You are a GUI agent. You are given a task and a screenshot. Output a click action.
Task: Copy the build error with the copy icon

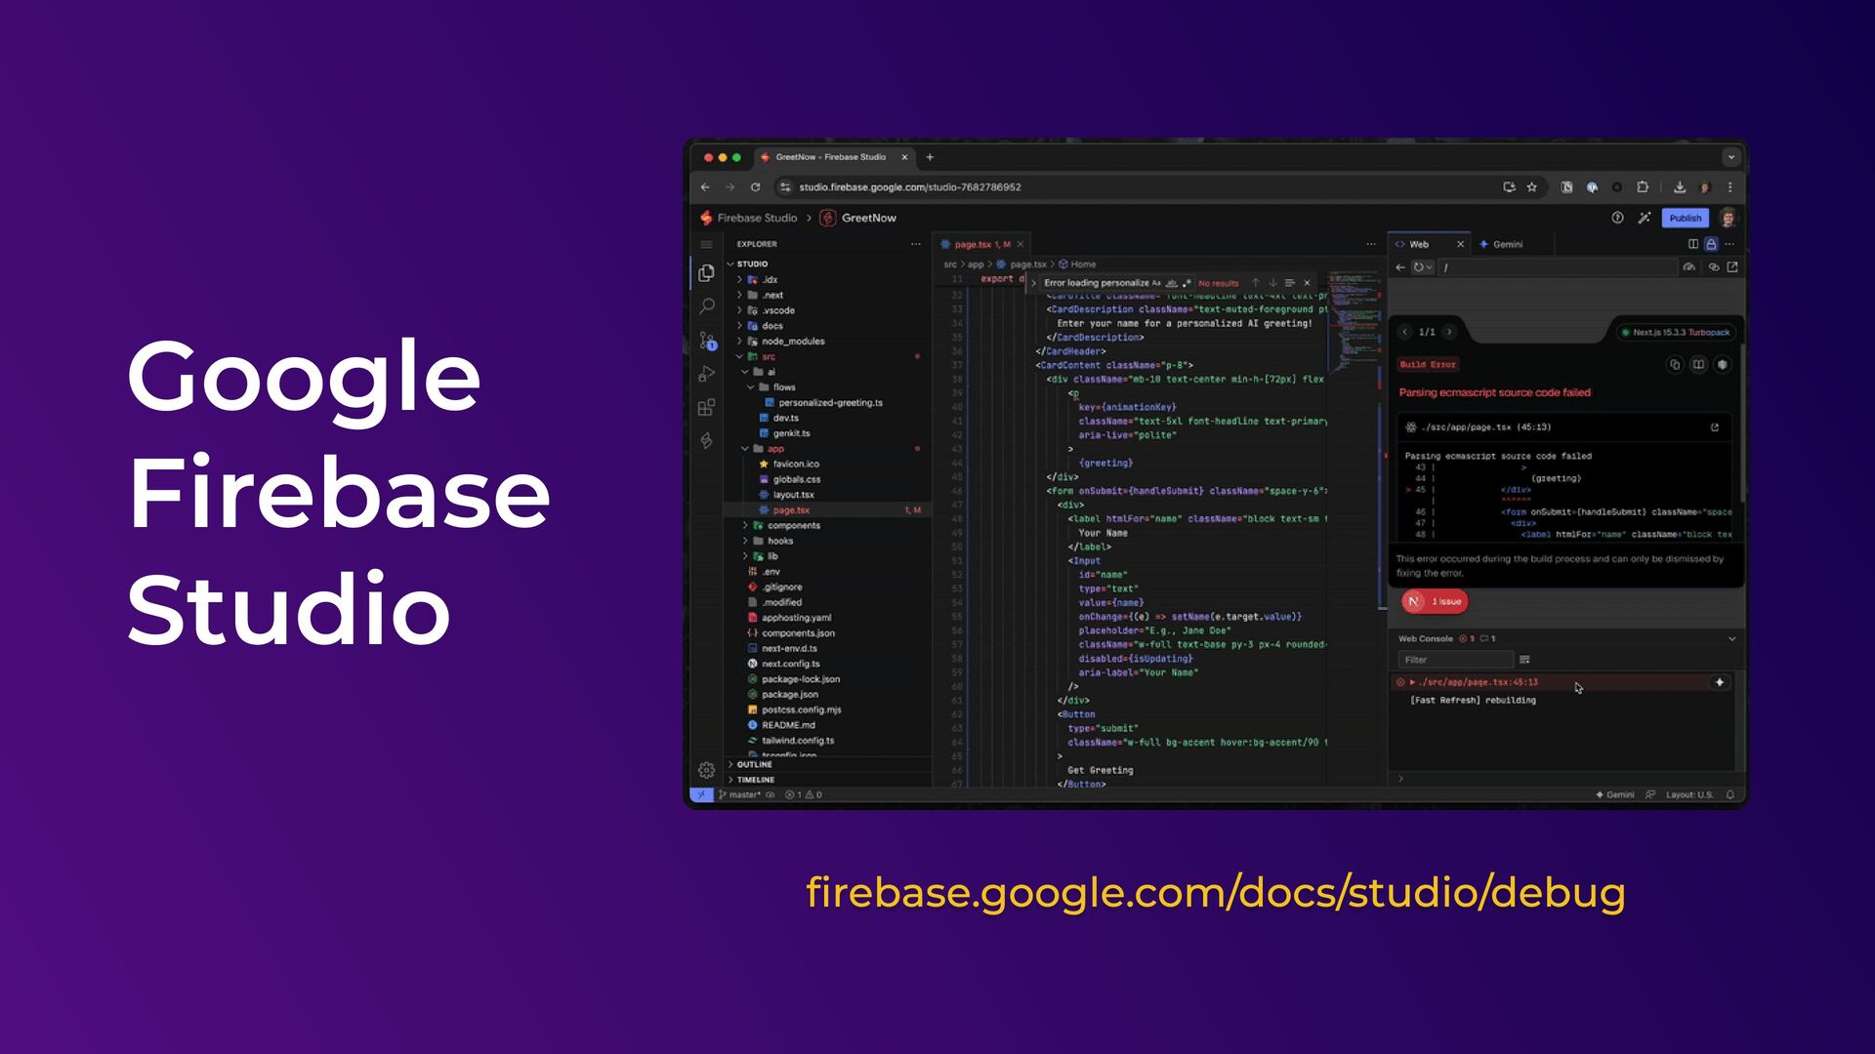point(1675,364)
